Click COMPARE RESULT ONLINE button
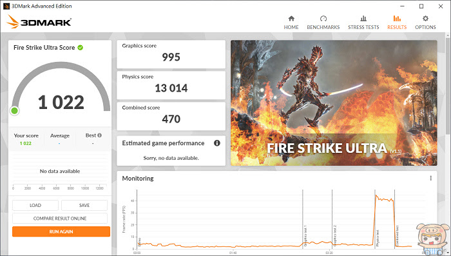 tap(60, 218)
